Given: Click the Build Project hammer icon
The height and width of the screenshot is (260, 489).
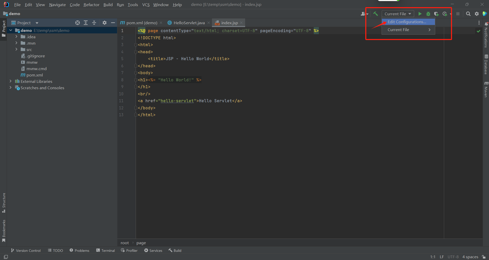Looking at the screenshot, I should click(x=375, y=14).
